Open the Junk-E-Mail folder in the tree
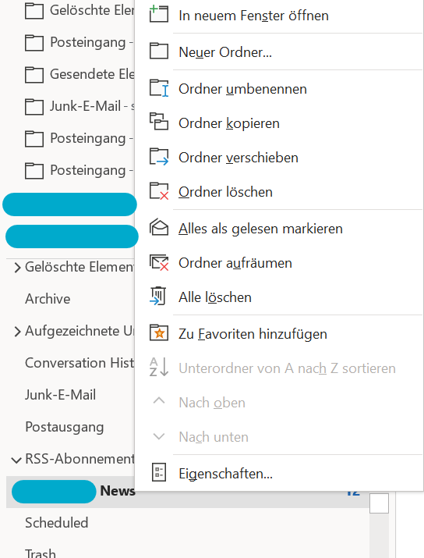Screen dimensions: 424x558 point(61,395)
